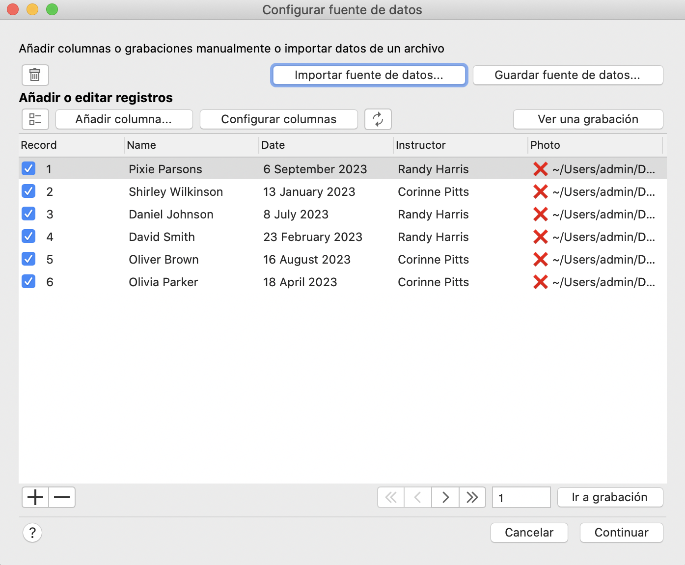Screen dimensions: 685x565
Task: Open help with question mark button
Action: pyautogui.click(x=32, y=533)
